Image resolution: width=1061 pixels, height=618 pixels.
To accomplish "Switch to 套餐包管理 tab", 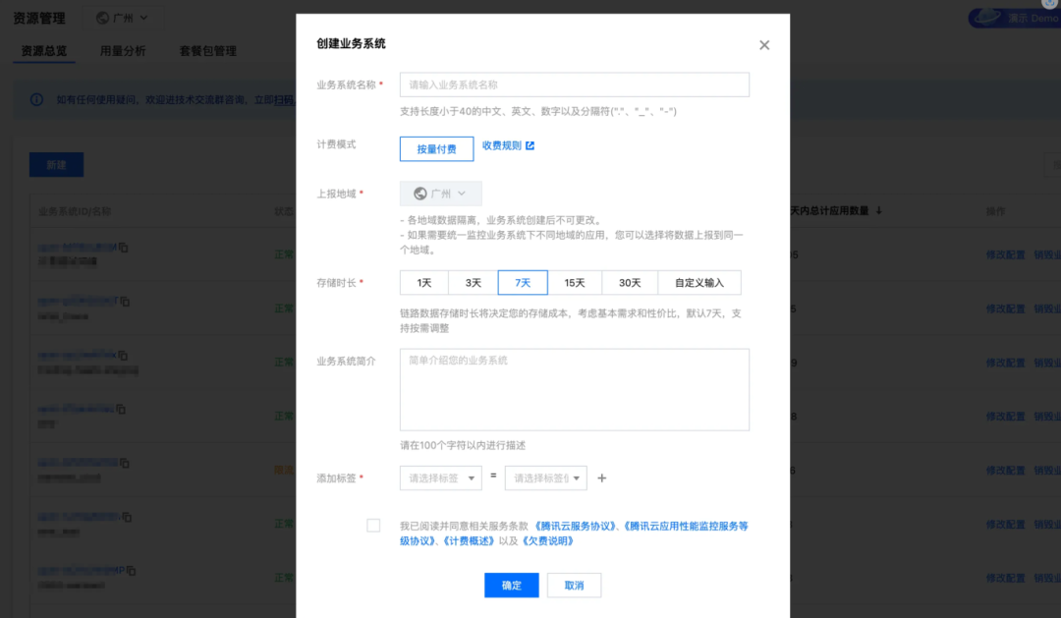I will 207,51.
